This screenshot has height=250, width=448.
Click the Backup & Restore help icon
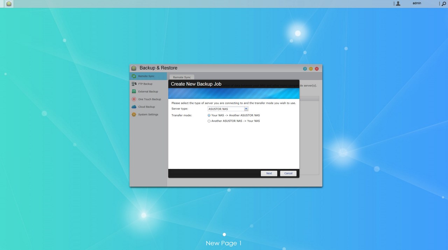click(305, 69)
